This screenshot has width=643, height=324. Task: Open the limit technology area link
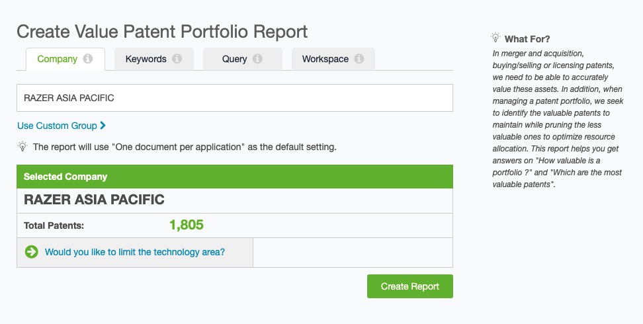pyautogui.click(x=134, y=252)
